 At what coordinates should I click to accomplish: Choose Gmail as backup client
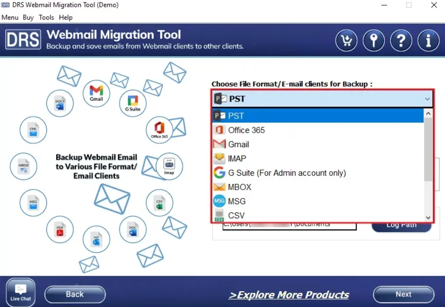tap(238, 145)
